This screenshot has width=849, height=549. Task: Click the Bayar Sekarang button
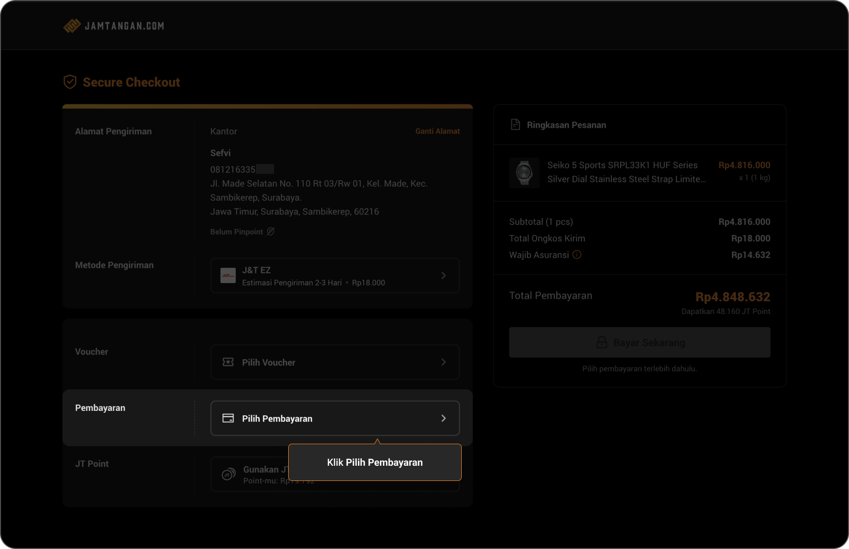pyautogui.click(x=640, y=342)
